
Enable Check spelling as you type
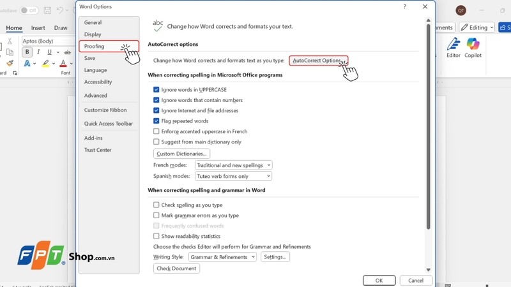tap(156, 205)
